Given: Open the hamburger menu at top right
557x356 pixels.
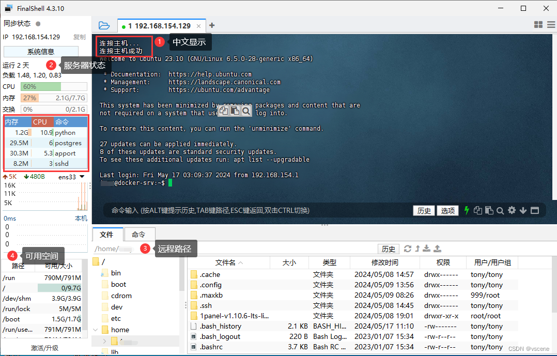Looking at the screenshot, I should 550,24.
